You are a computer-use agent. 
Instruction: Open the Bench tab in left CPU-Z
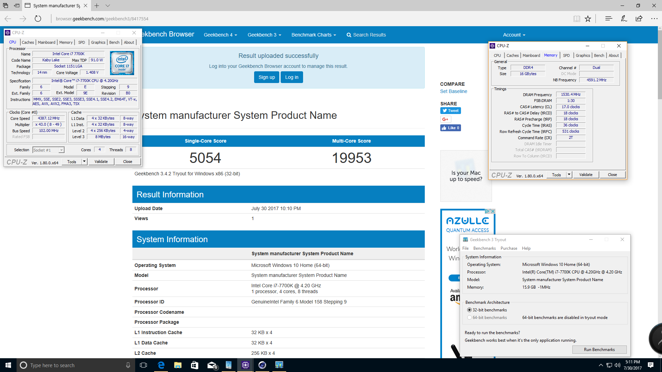[x=114, y=42]
